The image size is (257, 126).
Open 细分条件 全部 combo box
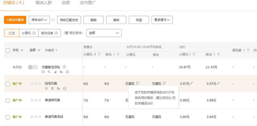pos(104,33)
